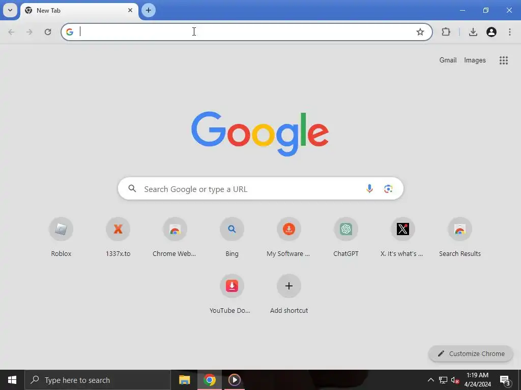Open the ChatGPT shortcut
This screenshot has height=390, width=521.
pos(346,238)
